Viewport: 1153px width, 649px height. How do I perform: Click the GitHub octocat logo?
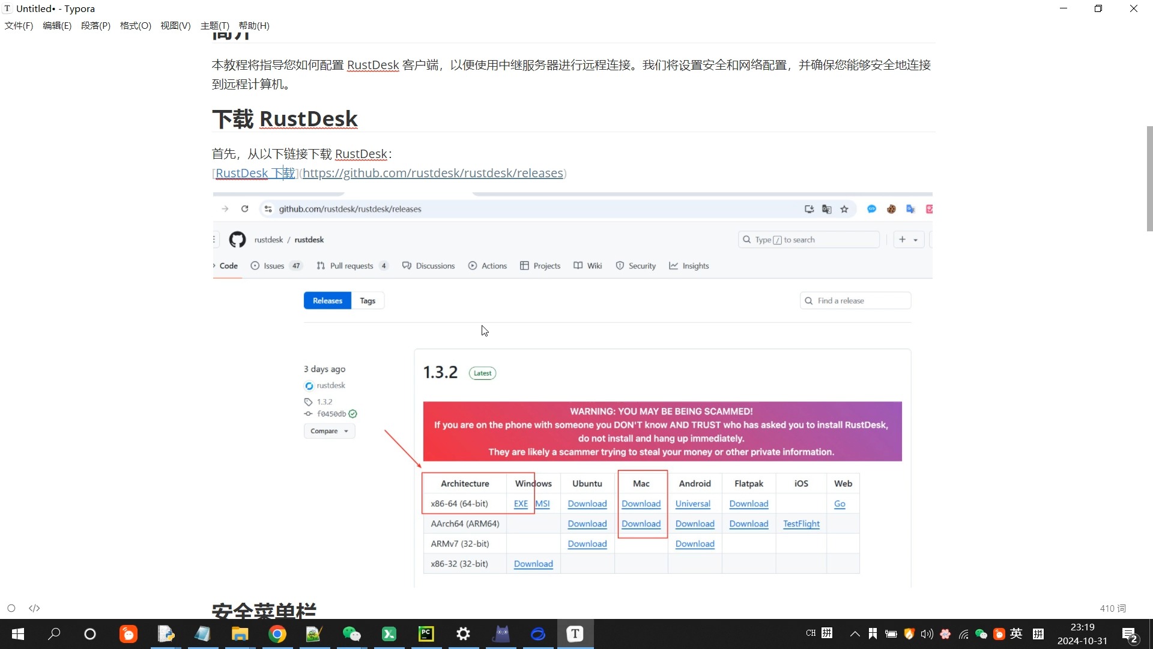point(237,240)
